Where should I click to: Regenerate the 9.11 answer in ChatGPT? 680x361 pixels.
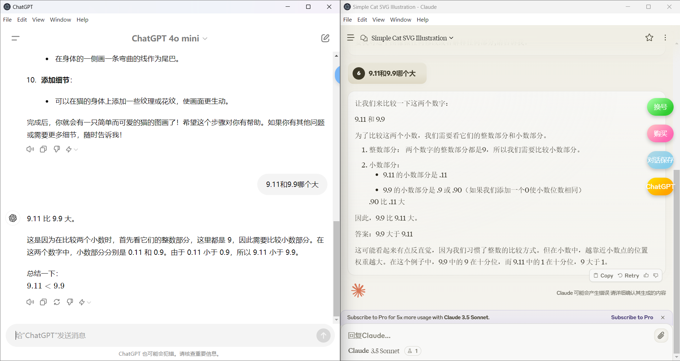[x=57, y=302]
